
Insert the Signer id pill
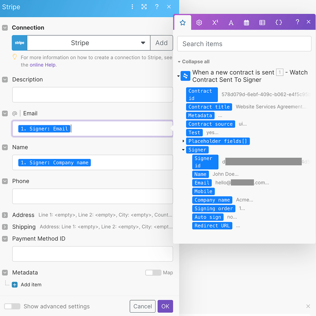[x=205, y=162]
